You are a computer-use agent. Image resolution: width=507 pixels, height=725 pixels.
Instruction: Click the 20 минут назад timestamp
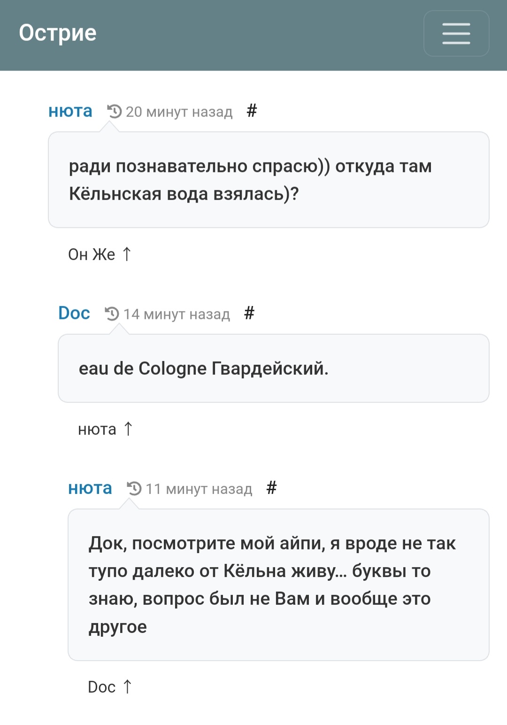[x=179, y=112]
